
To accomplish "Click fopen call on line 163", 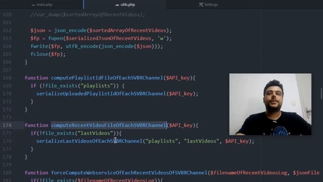I will (x=56, y=38).
